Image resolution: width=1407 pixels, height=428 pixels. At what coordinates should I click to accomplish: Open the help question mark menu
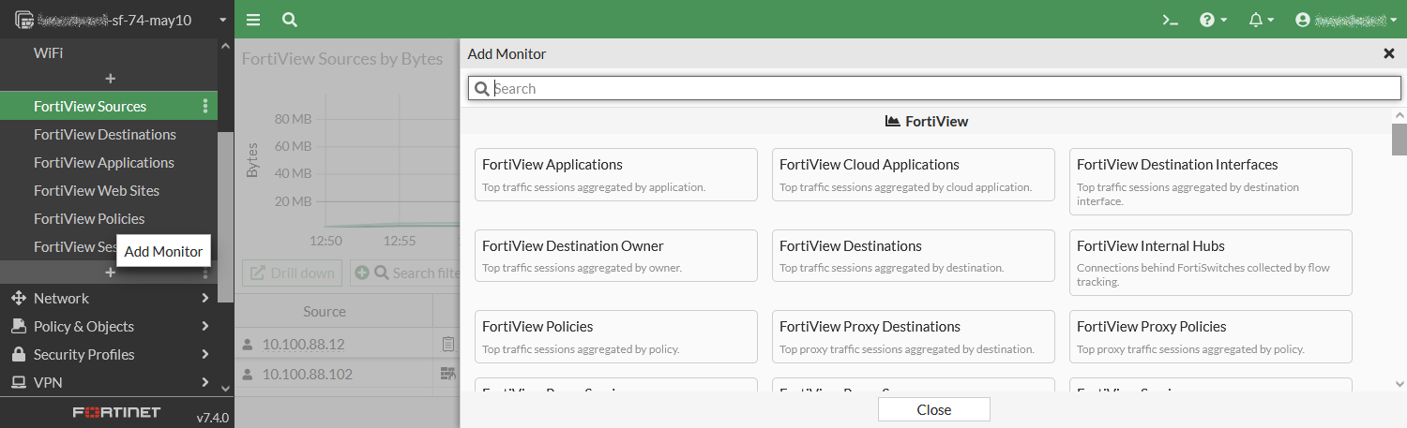click(1213, 20)
